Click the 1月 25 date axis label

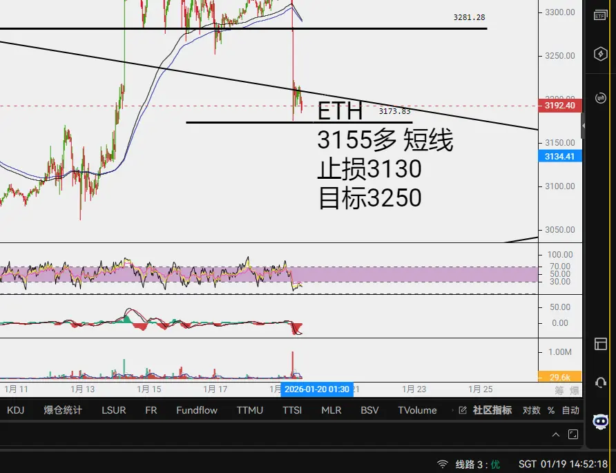[x=481, y=389]
